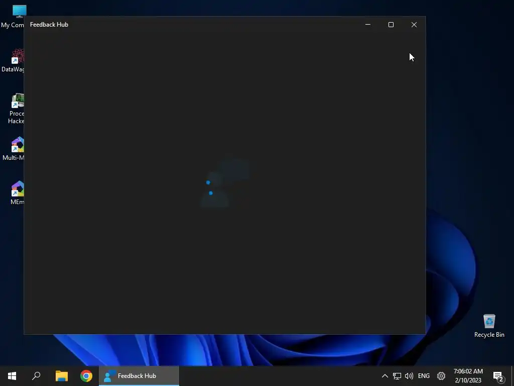
Task: Select Feedback Hub taskbar button
Action: [139, 376]
